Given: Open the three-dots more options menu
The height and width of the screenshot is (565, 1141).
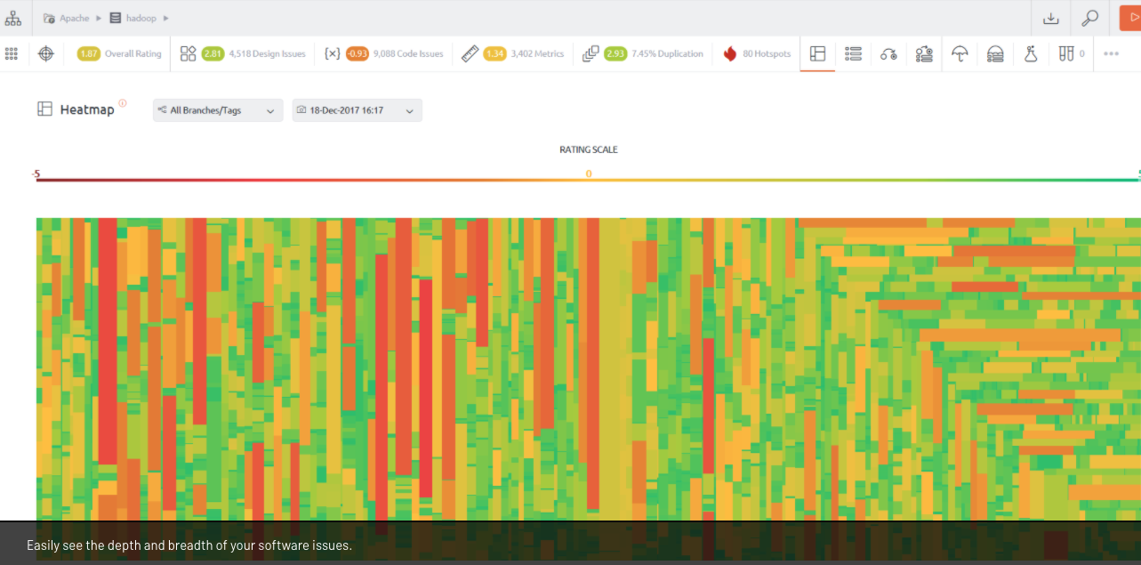Looking at the screenshot, I should pyautogui.click(x=1111, y=54).
